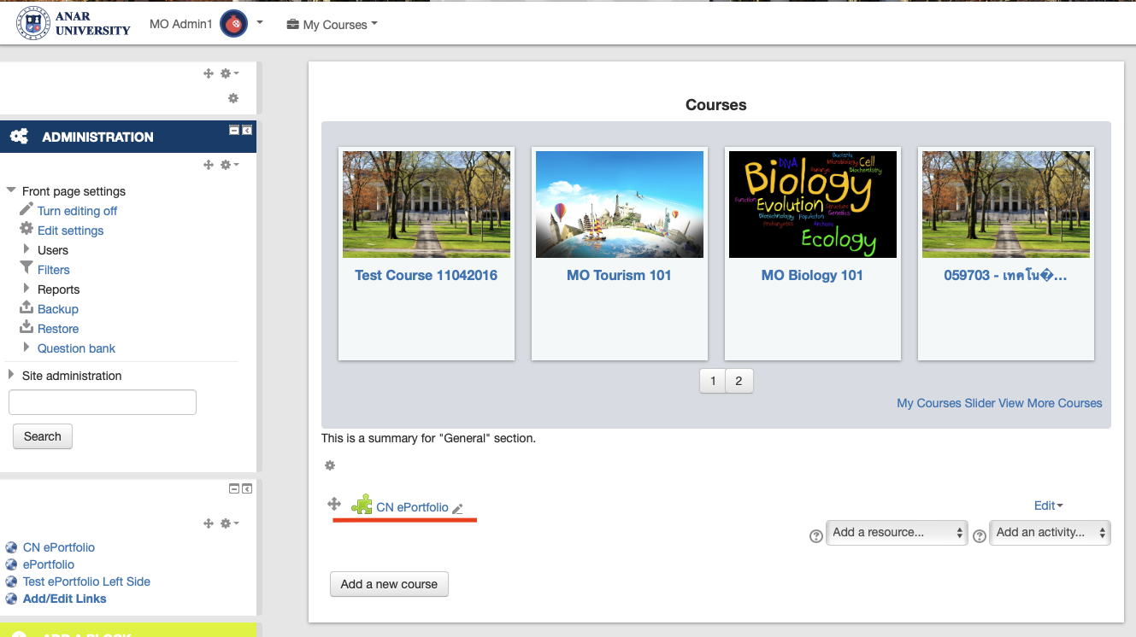Click the General section gear icon
Image resolution: width=1136 pixels, height=637 pixels.
(330, 465)
